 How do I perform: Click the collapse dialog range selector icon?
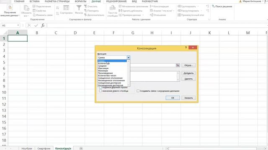178,65
